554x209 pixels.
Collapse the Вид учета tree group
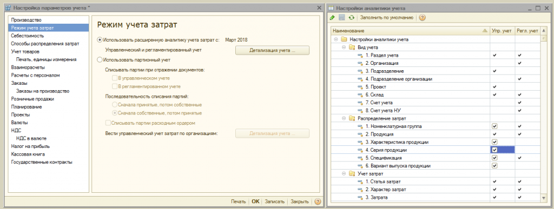(x=344, y=47)
